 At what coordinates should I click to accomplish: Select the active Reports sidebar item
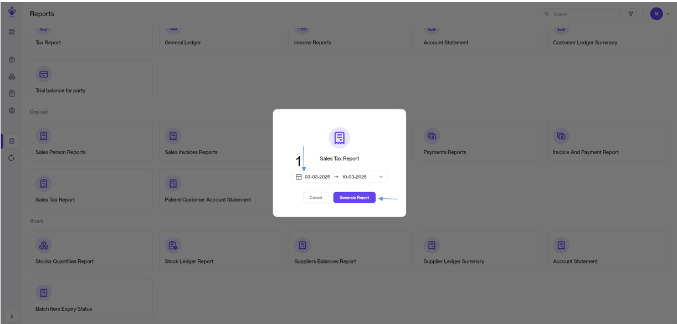(x=12, y=141)
